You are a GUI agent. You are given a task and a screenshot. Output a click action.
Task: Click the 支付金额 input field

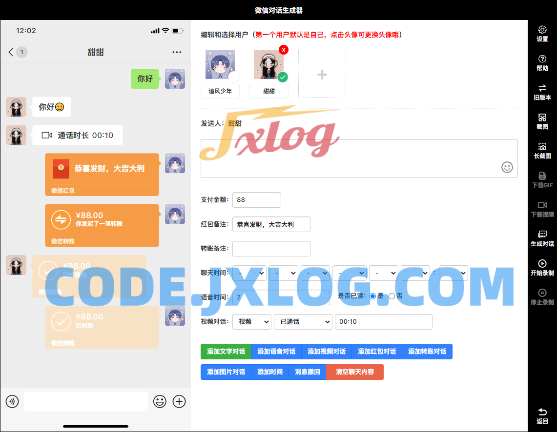point(257,200)
